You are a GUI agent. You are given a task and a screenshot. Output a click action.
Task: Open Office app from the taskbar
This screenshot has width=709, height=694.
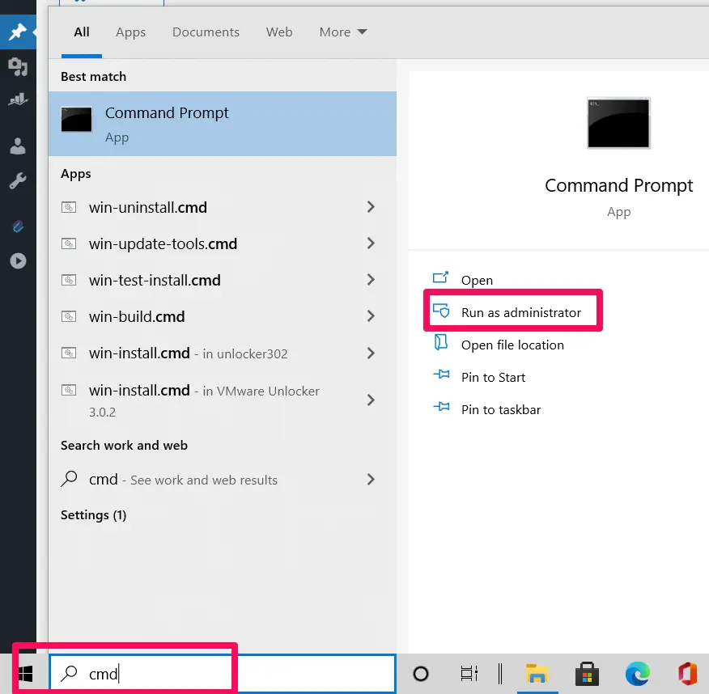pos(687,674)
